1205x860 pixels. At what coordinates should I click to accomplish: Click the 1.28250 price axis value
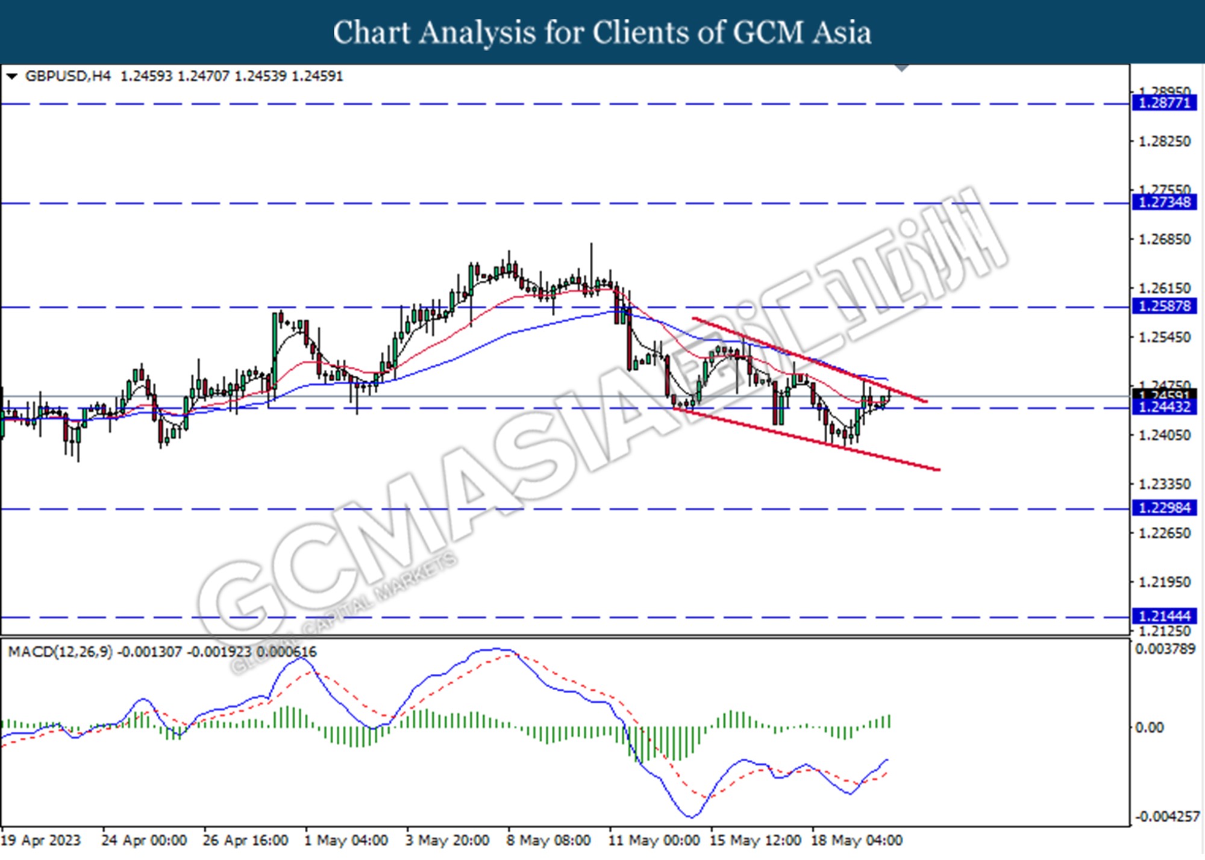1164,142
